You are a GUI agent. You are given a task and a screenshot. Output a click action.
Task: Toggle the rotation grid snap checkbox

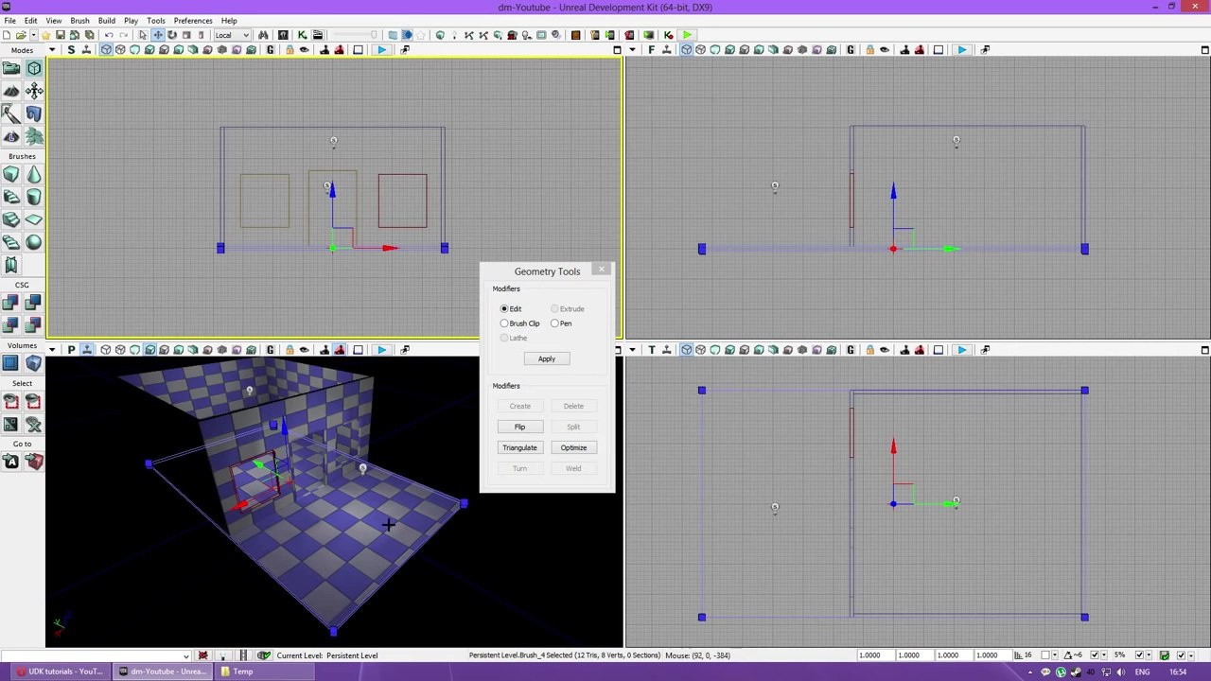[1093, 655]
